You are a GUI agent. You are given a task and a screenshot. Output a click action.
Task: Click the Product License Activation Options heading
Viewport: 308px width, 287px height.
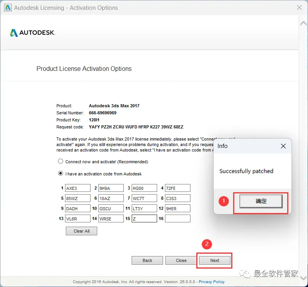tap(84, 69)
